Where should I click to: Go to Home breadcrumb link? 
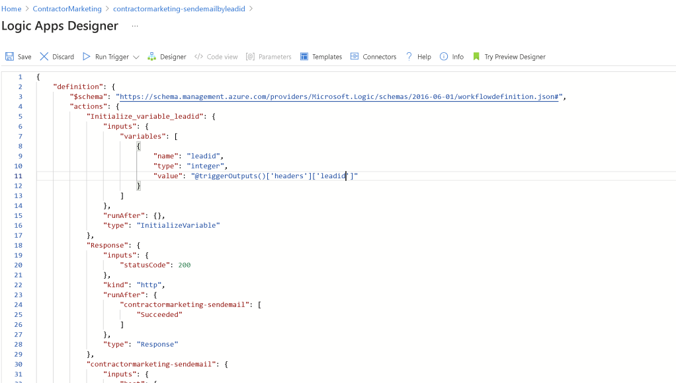(x=11, y=9)
